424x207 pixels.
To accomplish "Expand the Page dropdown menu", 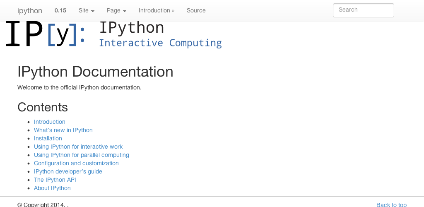I will click(x=116, y=10).
